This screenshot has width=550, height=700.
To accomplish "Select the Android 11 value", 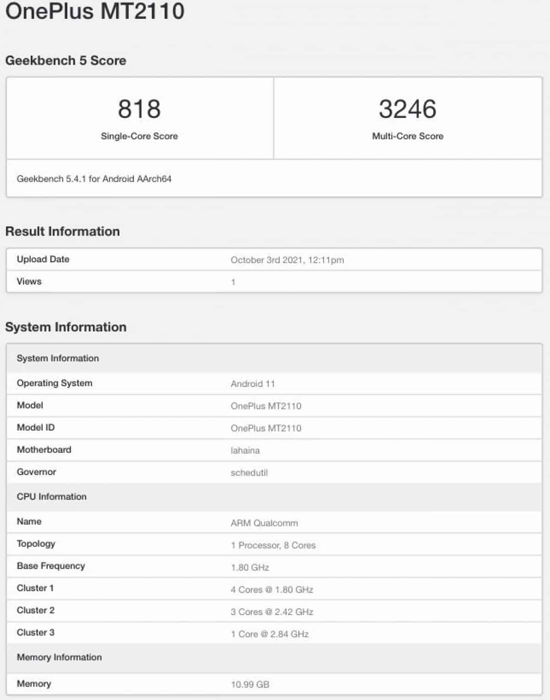I will (253, 384).
